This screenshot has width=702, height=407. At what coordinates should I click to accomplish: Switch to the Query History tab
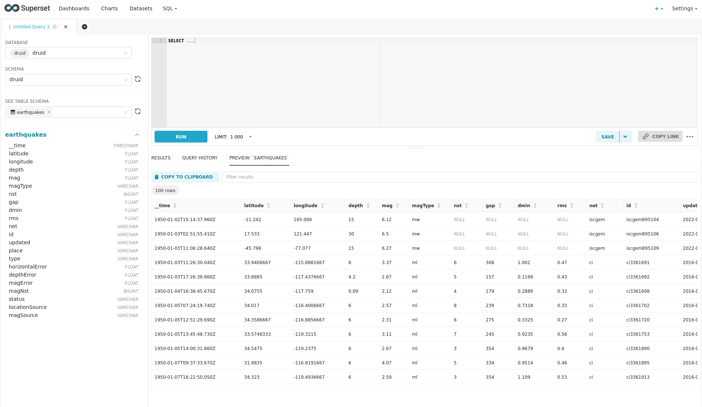coord(200,158)
